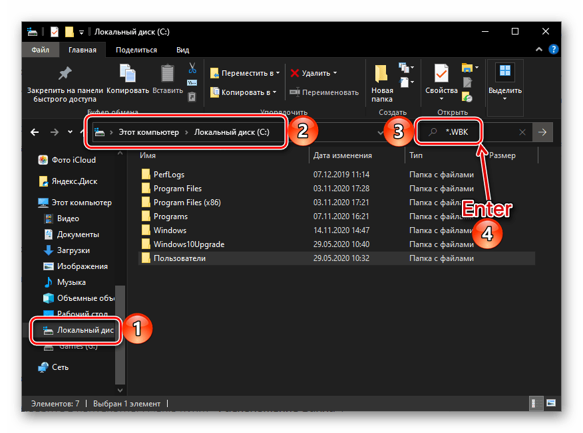Expand the Переместить в dropdown
The width and height of the screenshot is (583, 433).
278,73
